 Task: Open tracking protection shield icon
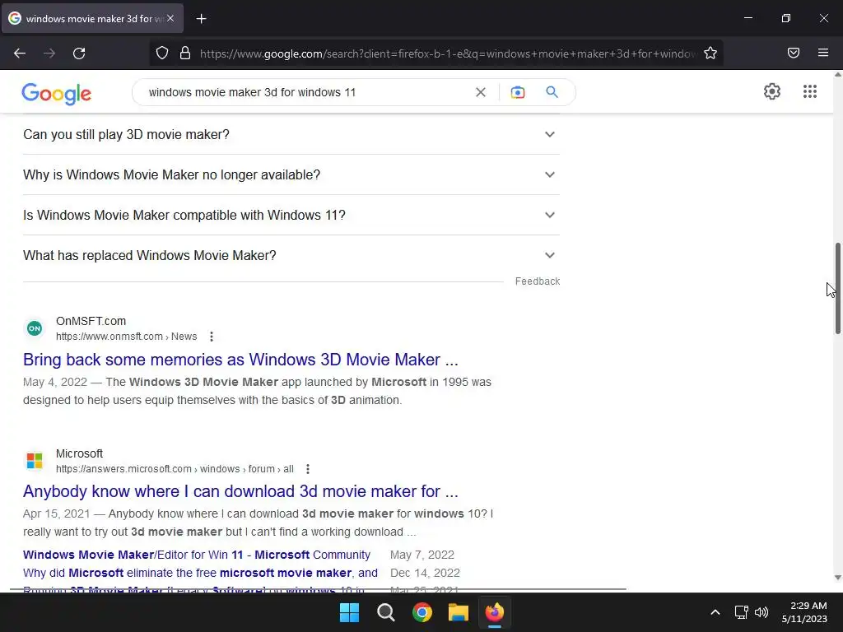click(x=162, y=53)
